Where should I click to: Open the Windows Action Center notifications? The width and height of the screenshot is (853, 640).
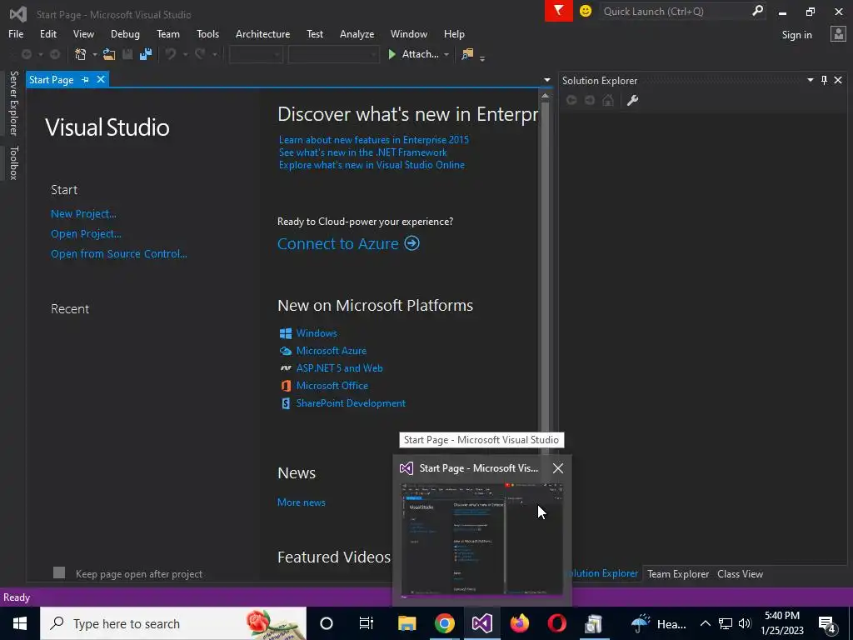coord(827,624)
